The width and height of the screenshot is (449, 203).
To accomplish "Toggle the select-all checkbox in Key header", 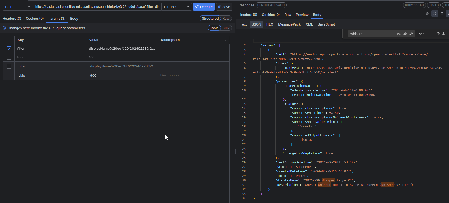I will [x=9, y=40].
